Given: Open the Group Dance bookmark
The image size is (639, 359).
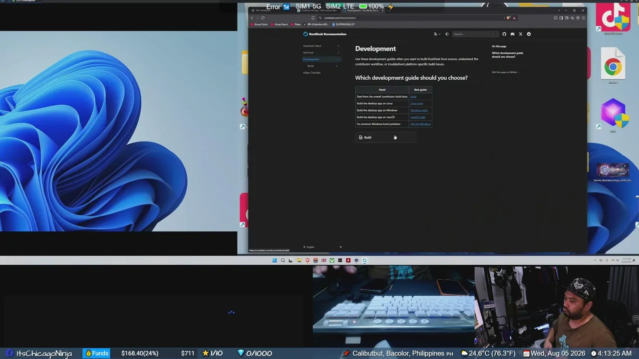Looking at the screenshot, I should click(280, 24).
